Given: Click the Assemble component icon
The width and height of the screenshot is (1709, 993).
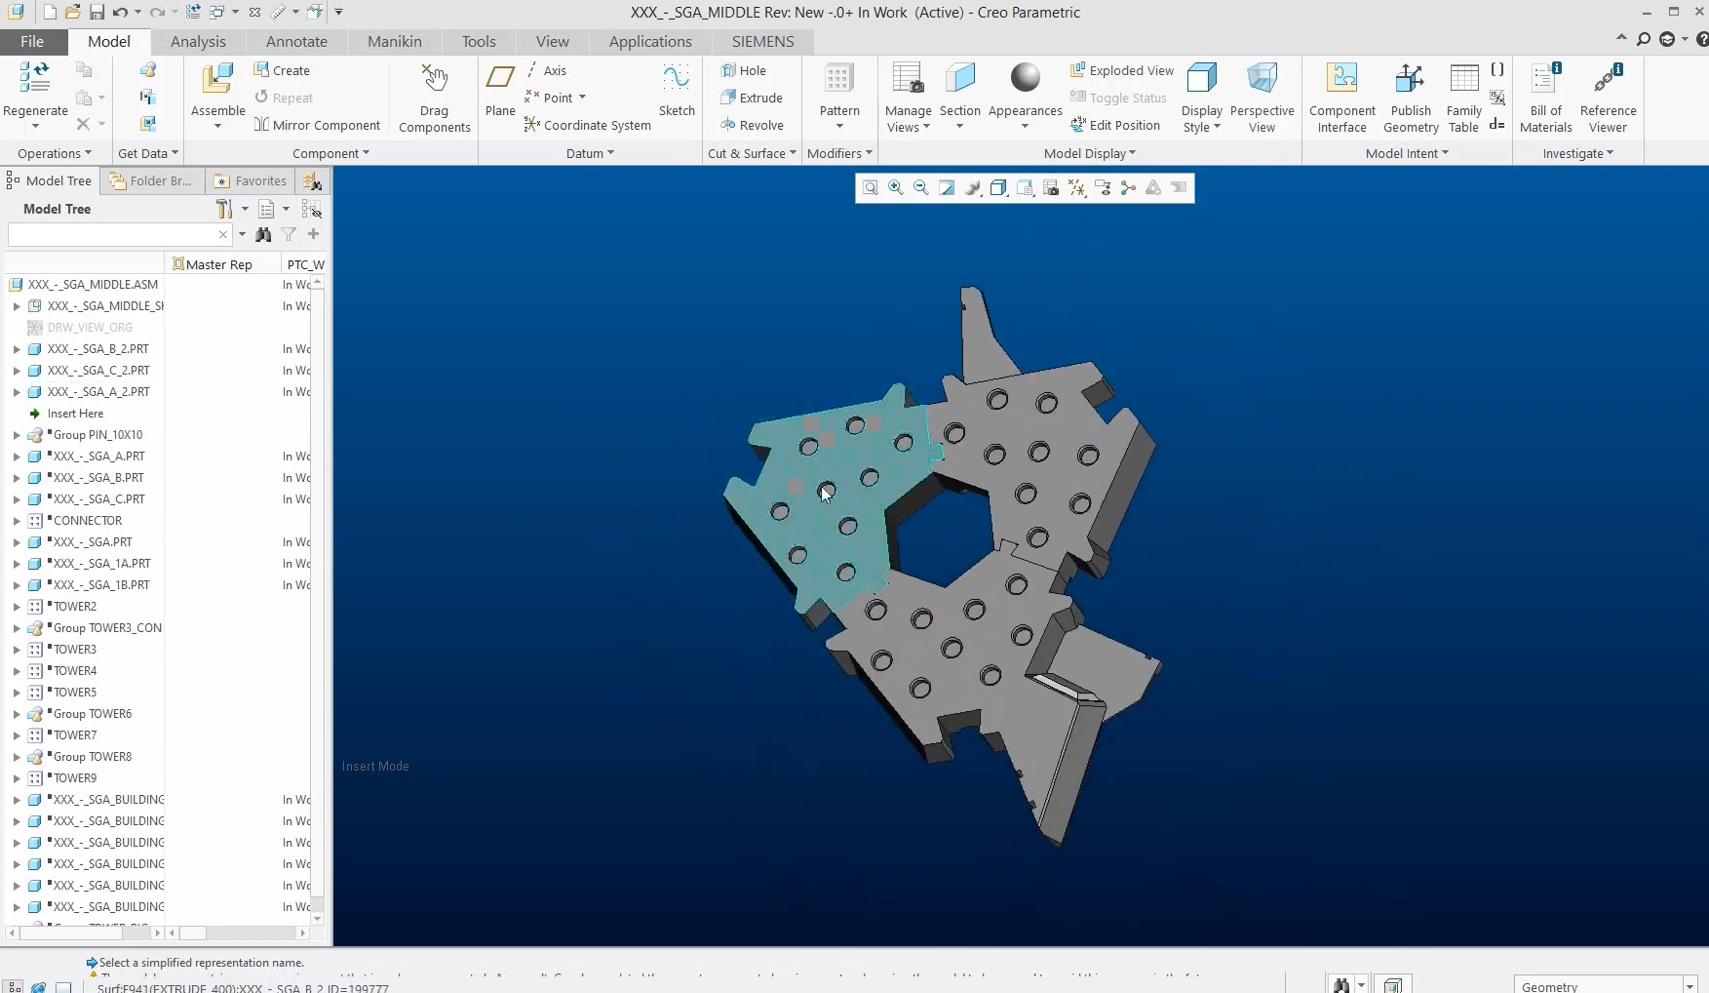Looking at the screenshot, I should point(217,80).
